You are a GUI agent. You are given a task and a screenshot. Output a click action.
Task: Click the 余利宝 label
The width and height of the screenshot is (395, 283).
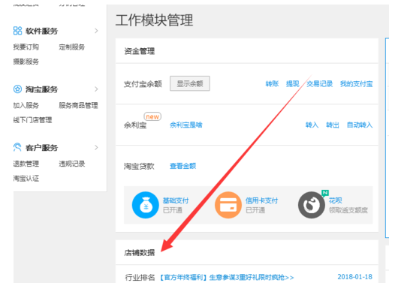click(135, 125)
